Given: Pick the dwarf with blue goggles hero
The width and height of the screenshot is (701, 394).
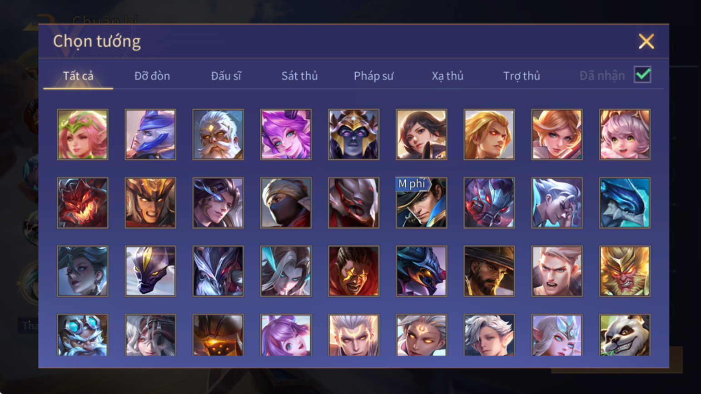Looking at the screenshot, I should point(83,335).
